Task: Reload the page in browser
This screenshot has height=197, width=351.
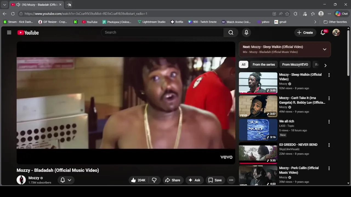Action: [x=13, y=14]
